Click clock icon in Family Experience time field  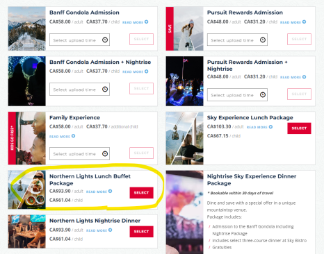[x=105, y=153]
